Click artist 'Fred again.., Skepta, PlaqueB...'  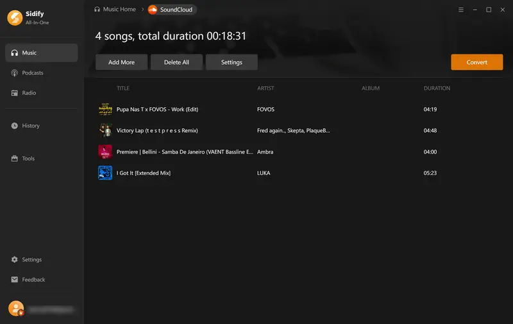click(x=294, y=131)
